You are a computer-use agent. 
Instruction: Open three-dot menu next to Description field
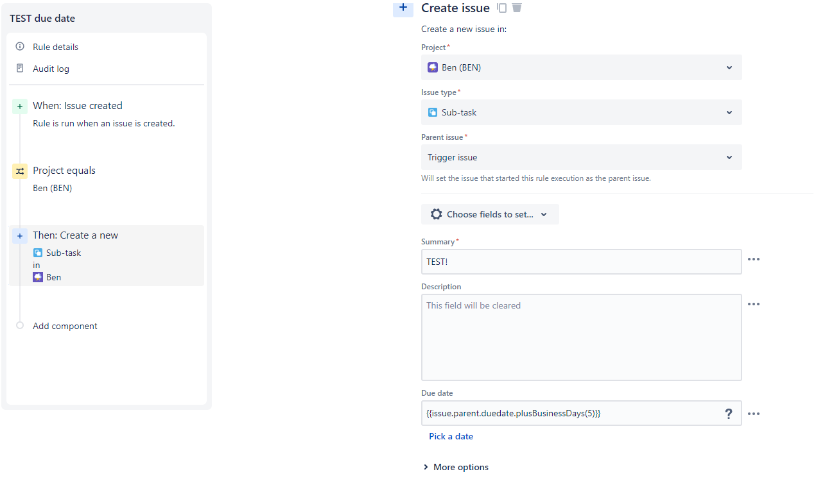tap(754, 304)
